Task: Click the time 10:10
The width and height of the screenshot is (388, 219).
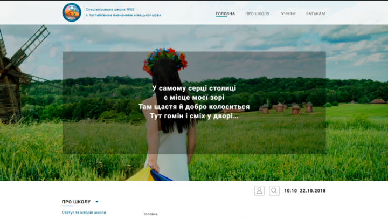Action: (290, 191)
